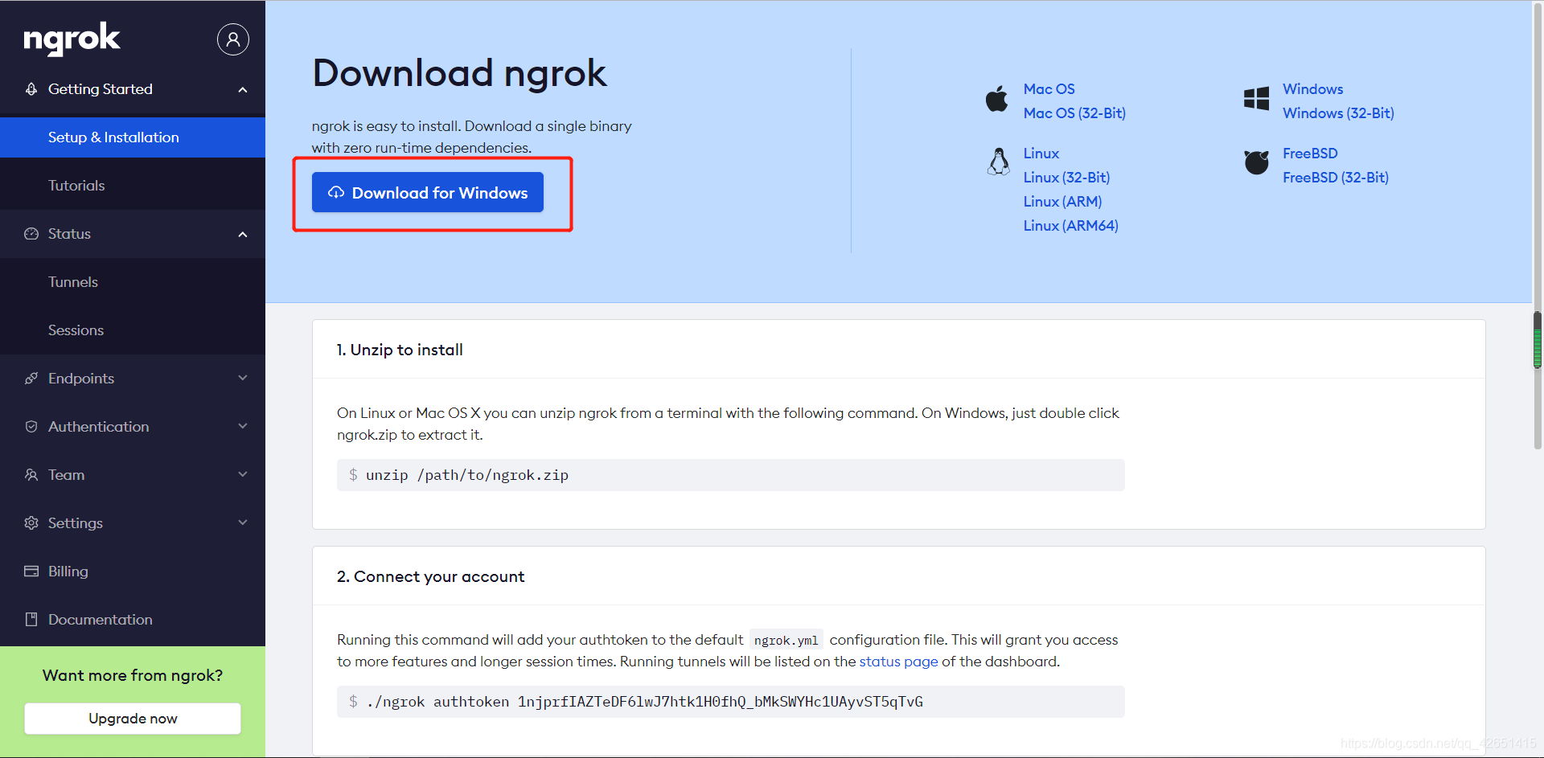Click the Windows logo icon
Image resolution: width=1544 pixels, height=758 pixels.
[1256, 99]
